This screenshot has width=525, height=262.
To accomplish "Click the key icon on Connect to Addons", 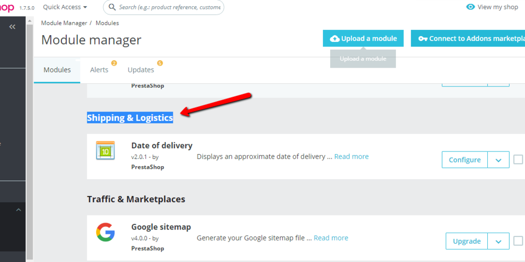I will pyautogui.click(x=423, y=38).
